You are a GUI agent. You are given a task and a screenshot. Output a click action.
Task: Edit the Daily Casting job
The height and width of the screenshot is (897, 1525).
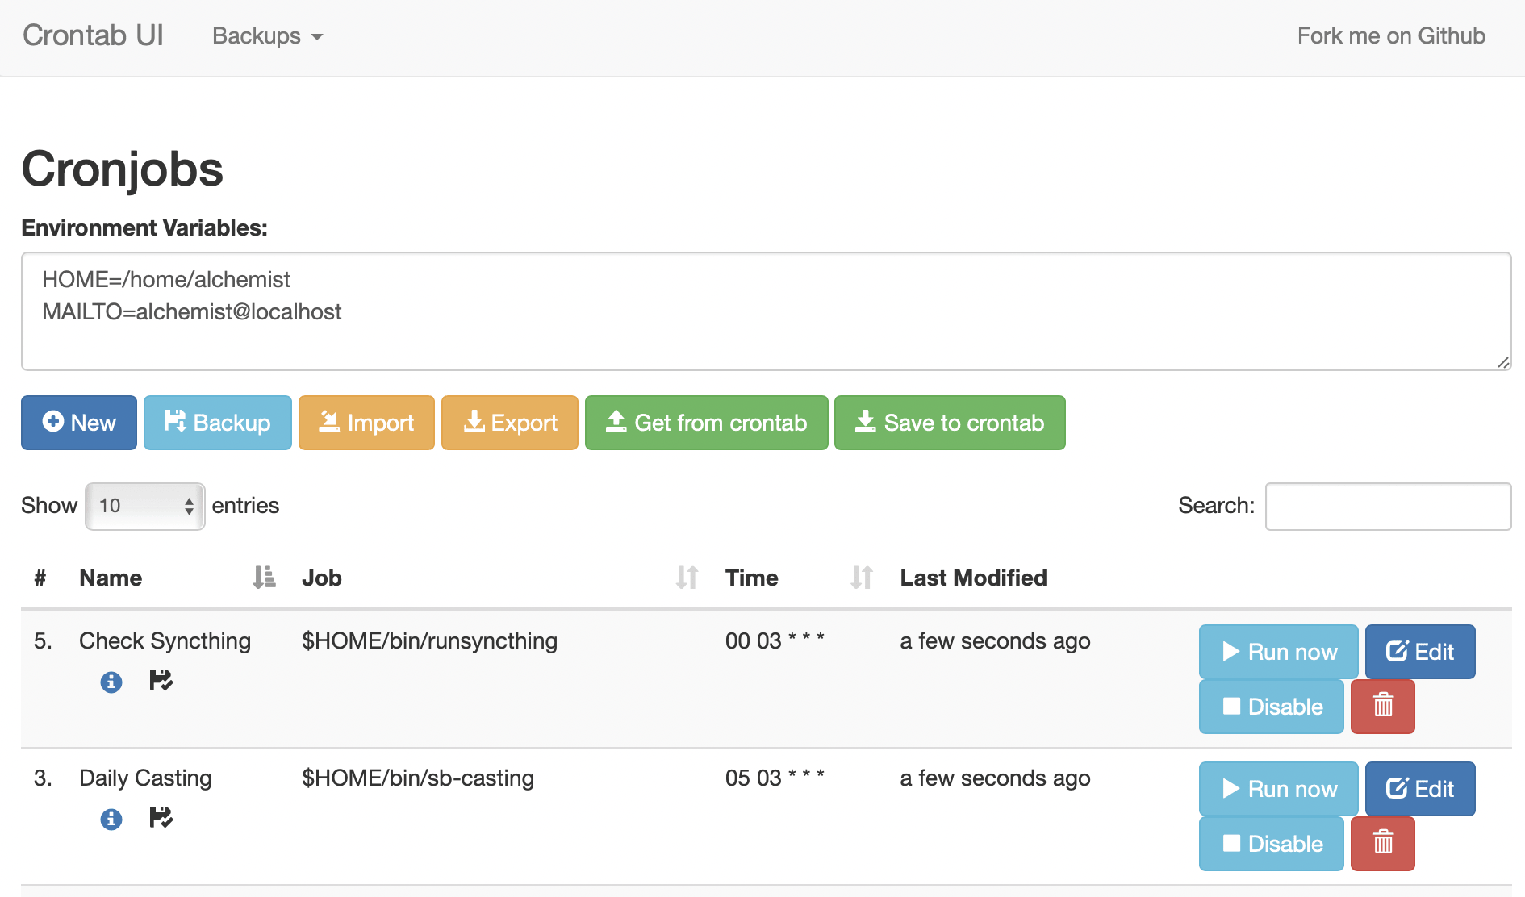tap(1420, 788)
